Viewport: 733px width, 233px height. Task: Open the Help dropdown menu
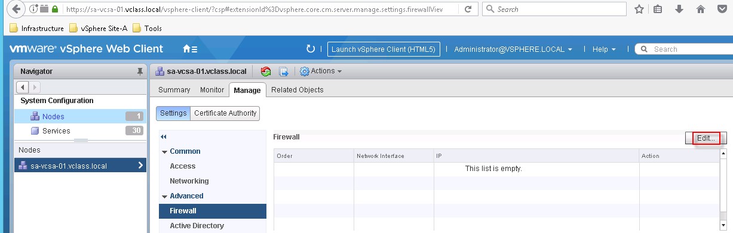click(x=604, y=49)
